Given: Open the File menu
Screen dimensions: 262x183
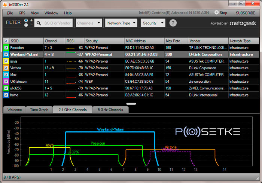Looking at the screenshot, I should [10, 13].
